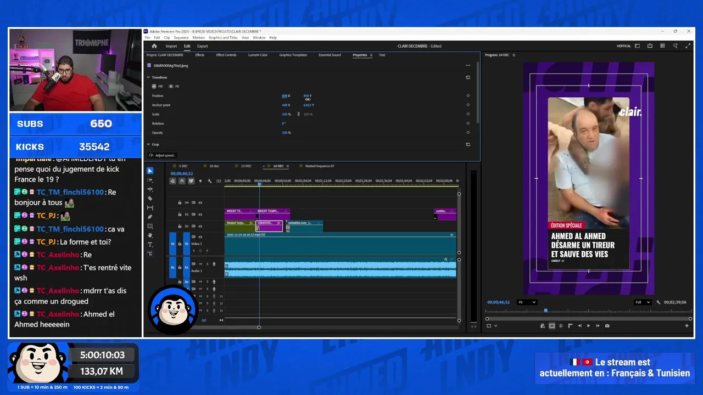This screenshot has height=395, width=703.
Task: Reset the Transform properties
Action: [468, 77]
